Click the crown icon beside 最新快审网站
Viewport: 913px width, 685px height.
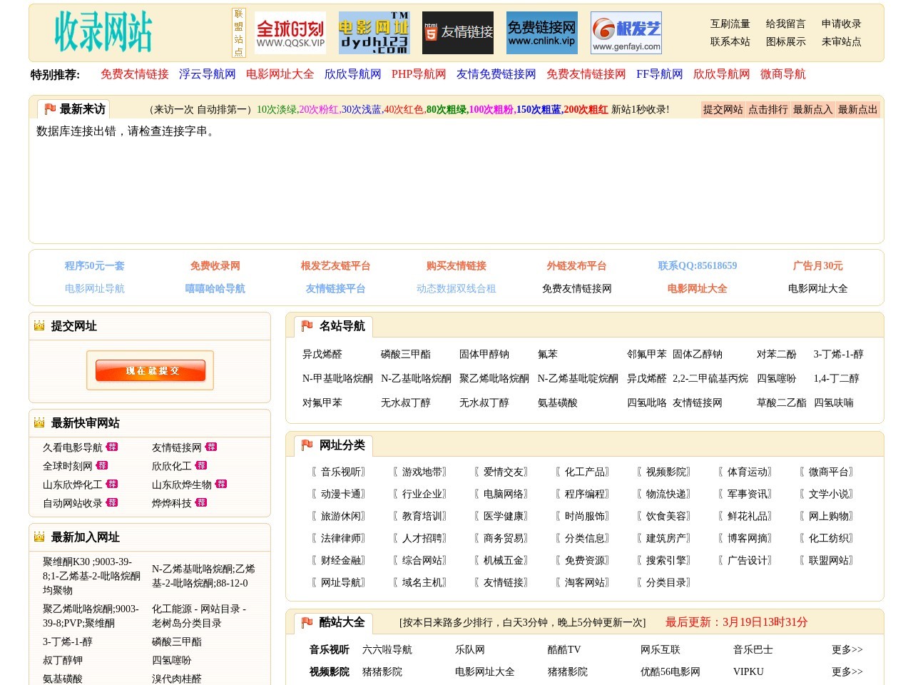click(x=39, y=422)
